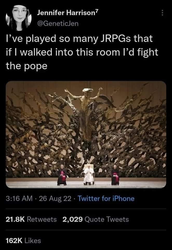Open the @GeneticJen handle
The width and height of the screenshot is (172, 250).
(x=58, y=24)
